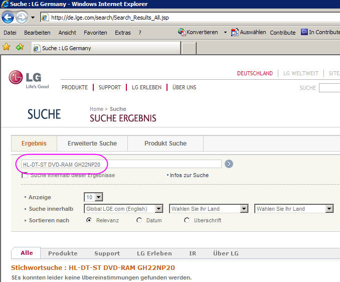Select the Alle results tab

tap(27, 253)
